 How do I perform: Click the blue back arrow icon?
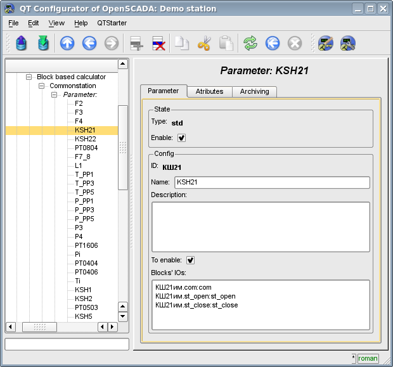(x=89, y=43)
